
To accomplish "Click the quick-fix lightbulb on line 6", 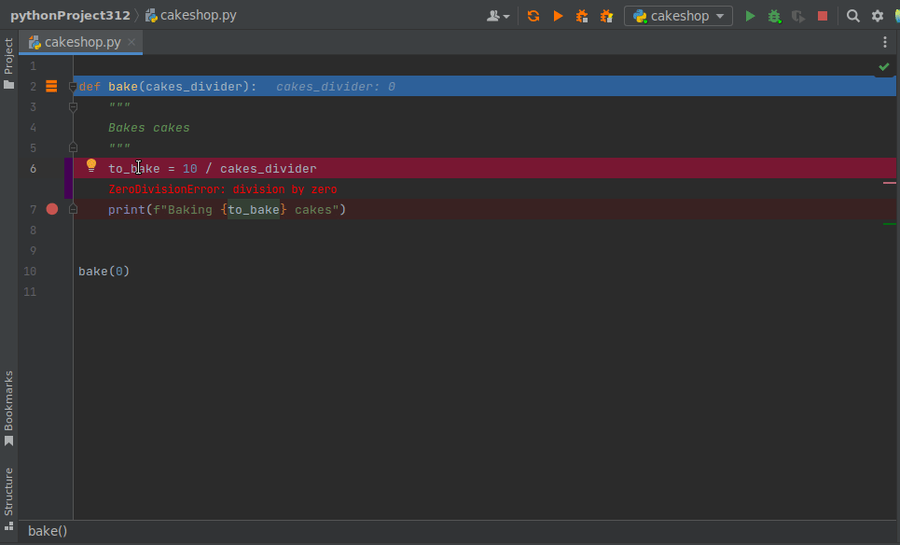I will click(x=90, y=165).
